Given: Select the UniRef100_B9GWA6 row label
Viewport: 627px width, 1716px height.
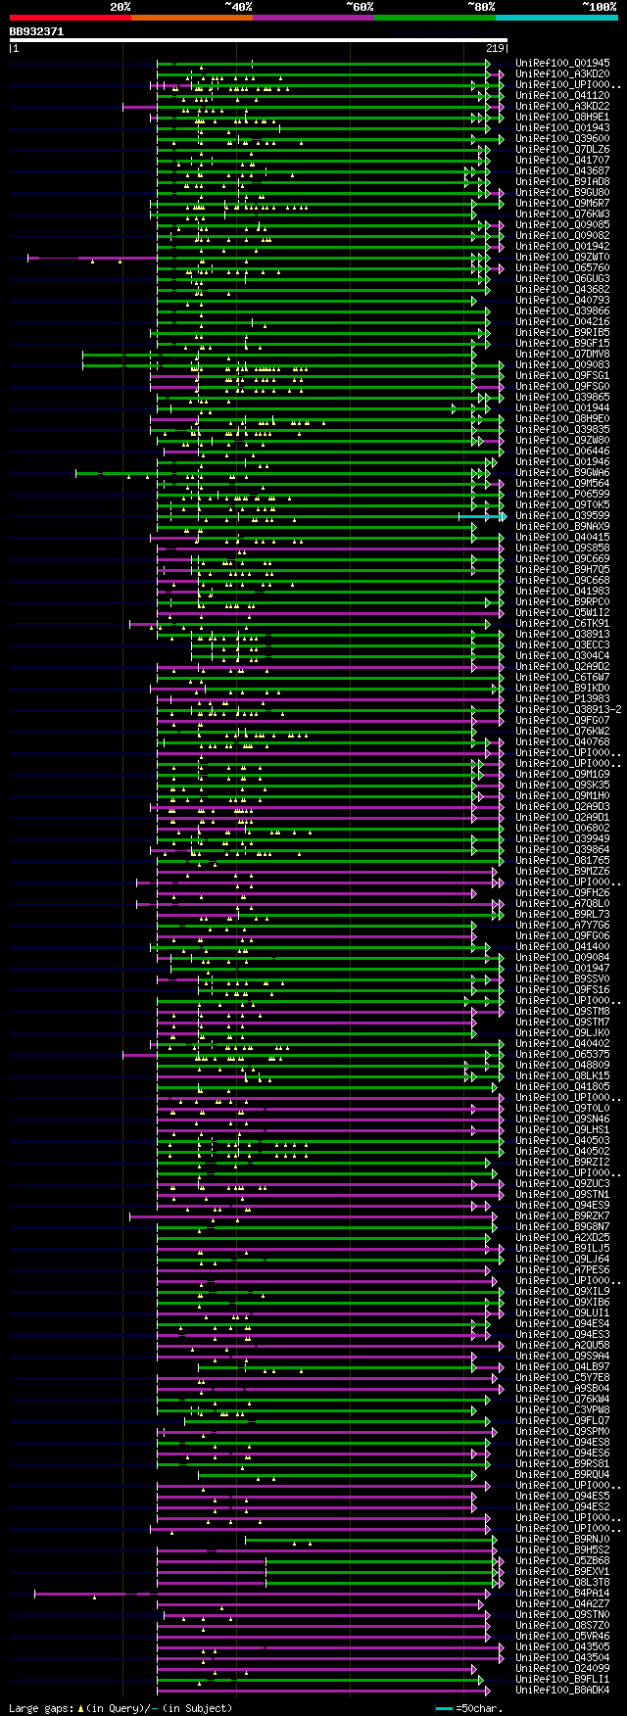Looking at the screenshot, I should [x=562, y=473].
